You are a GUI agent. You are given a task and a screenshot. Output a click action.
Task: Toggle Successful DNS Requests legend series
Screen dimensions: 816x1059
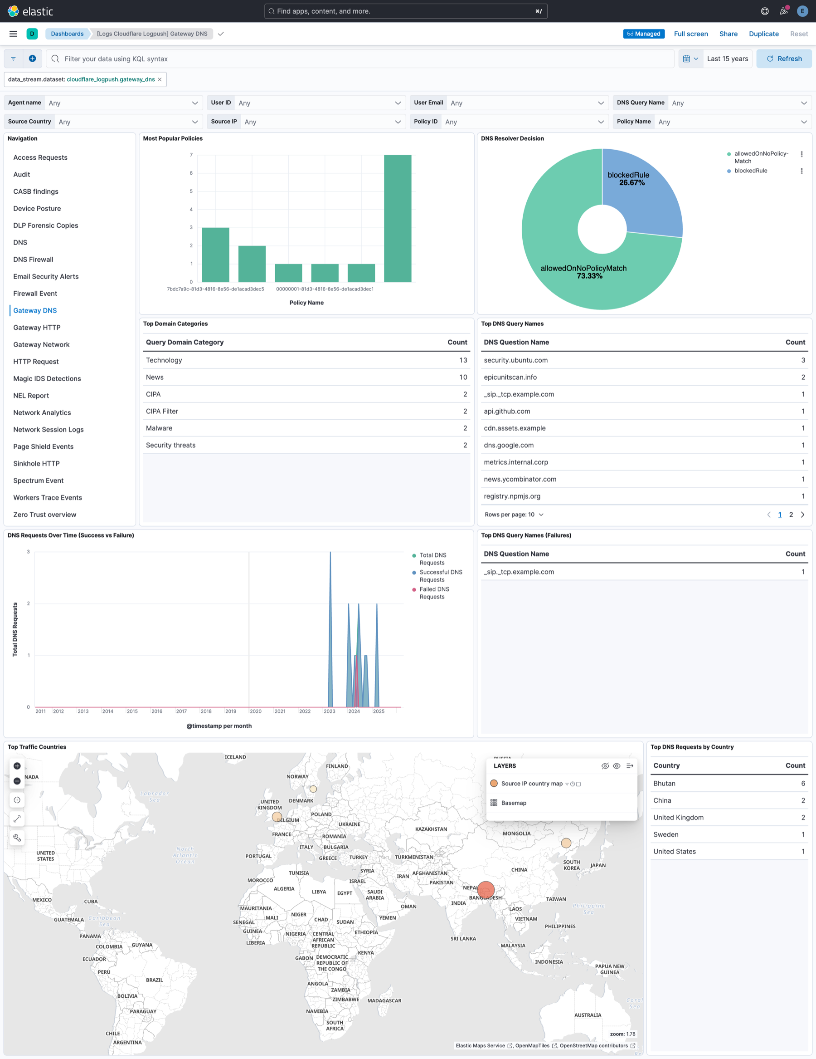[441, 576]
